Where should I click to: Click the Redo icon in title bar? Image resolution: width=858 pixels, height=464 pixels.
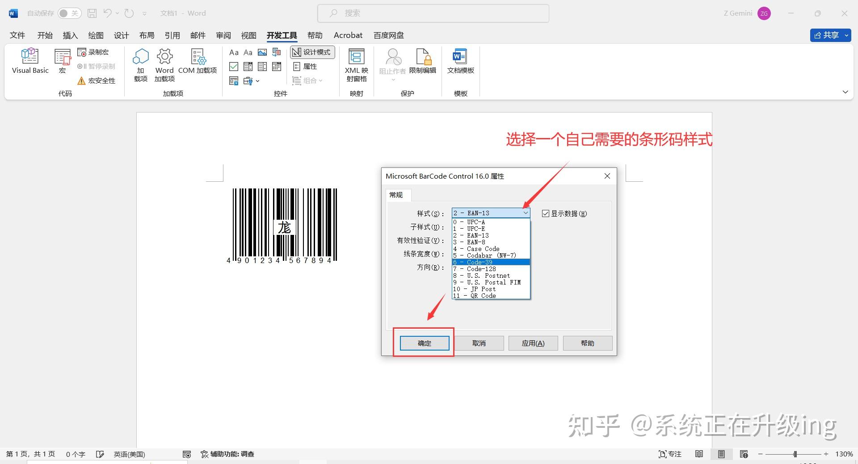click(x=129, y=13)
